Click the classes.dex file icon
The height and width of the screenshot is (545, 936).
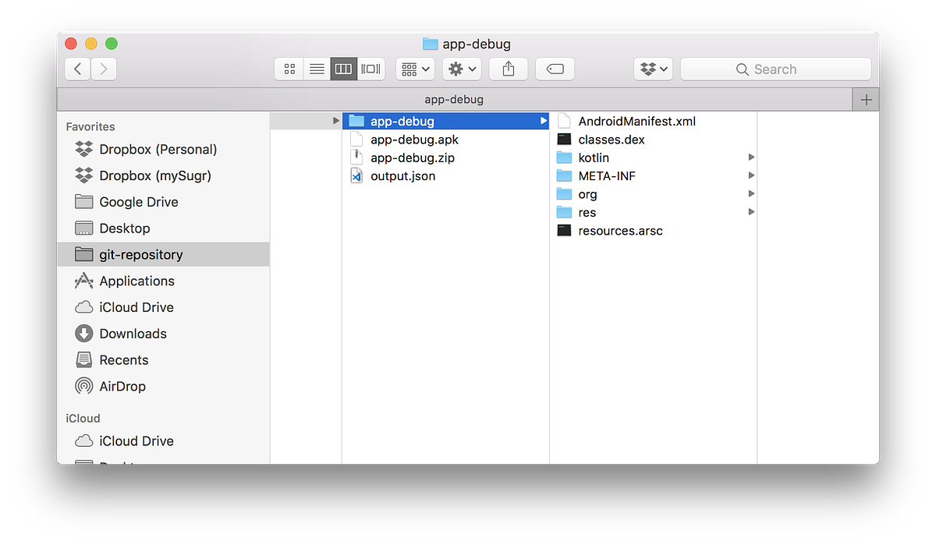coord(564,140)
